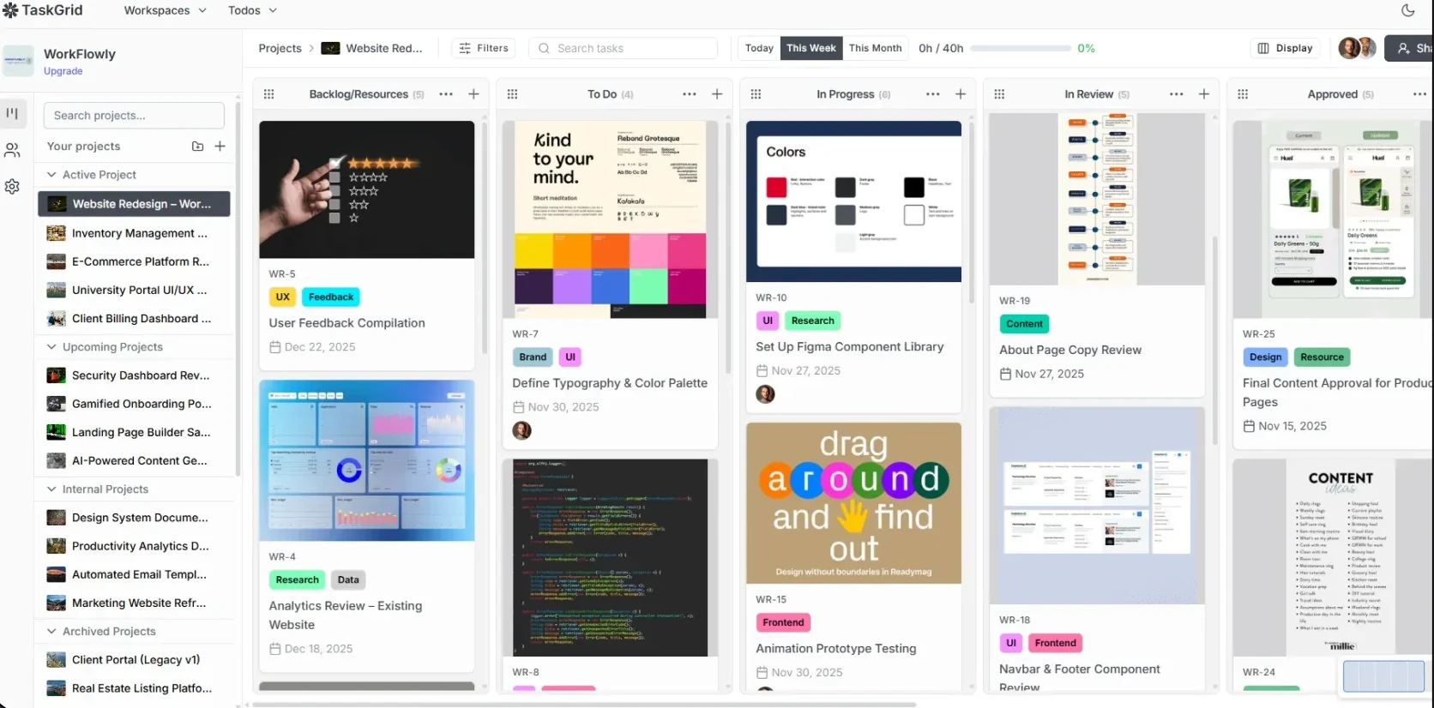Open In Progress column options menu
This screenshot has width=1434, height=708.
933,94
